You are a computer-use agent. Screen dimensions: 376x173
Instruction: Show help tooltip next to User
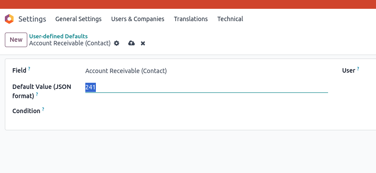point(358,69)
